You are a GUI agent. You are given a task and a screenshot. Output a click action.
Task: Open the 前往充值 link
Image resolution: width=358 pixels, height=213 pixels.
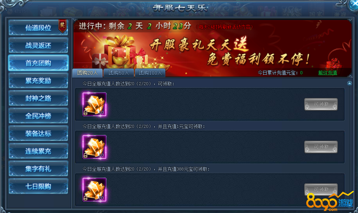[328, 73]
